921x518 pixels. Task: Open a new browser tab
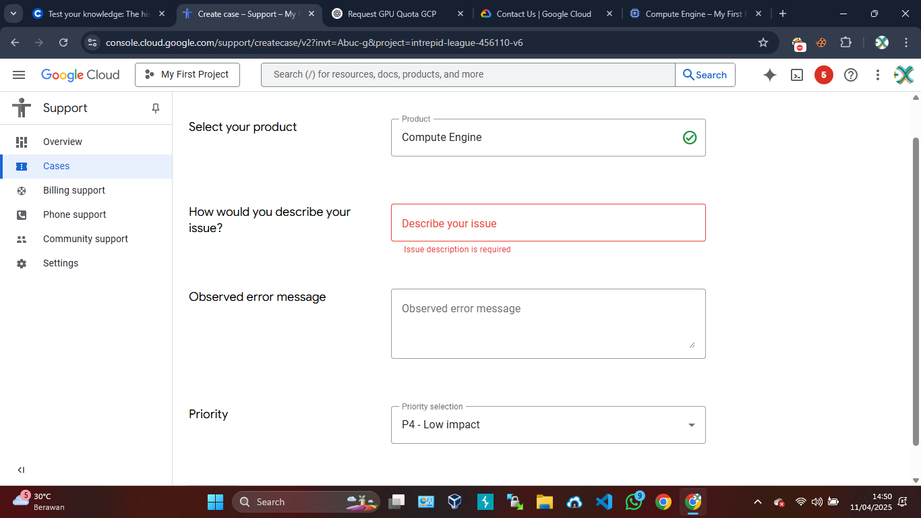(x=782, y=13)
